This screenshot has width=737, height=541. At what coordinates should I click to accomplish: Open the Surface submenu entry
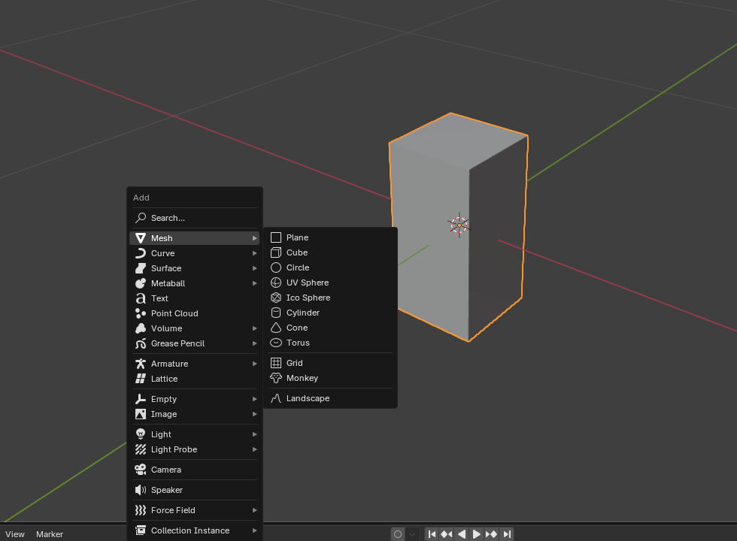click(194, 268)
